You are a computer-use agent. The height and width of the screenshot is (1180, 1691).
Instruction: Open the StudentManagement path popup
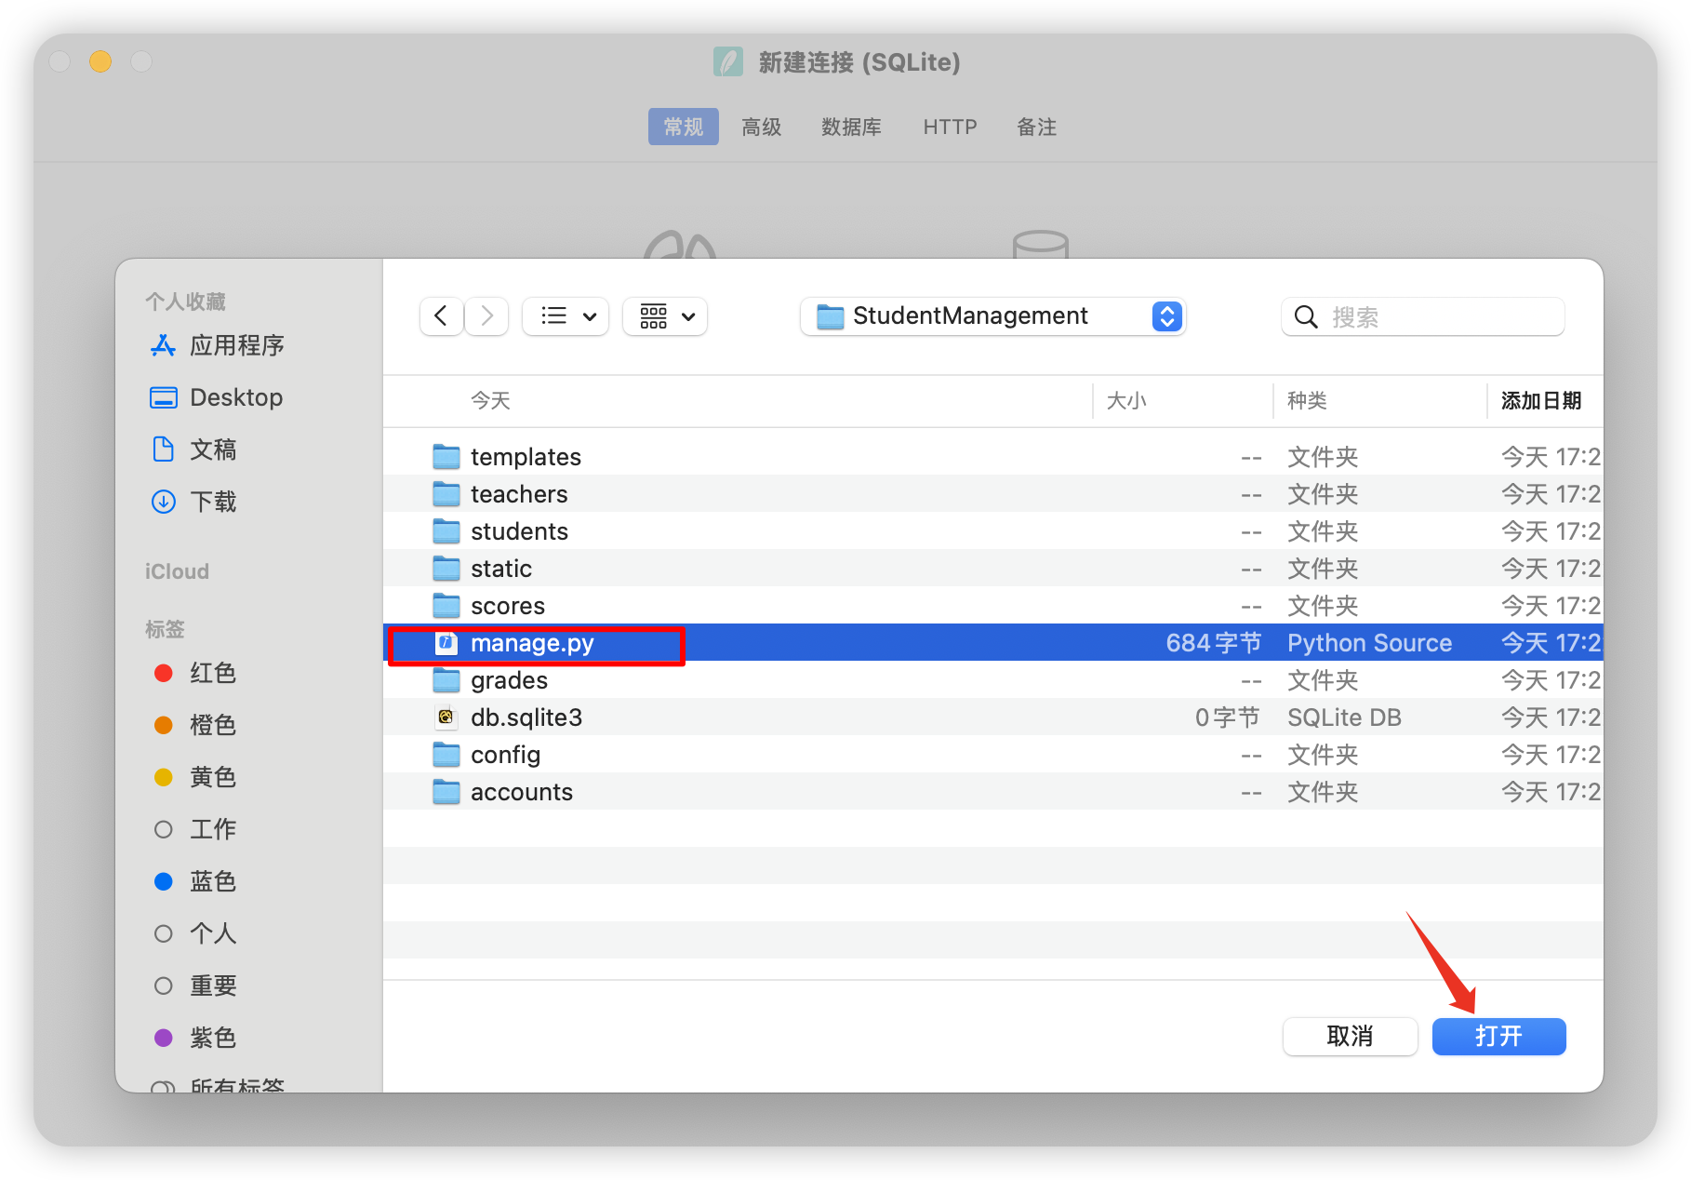pyautogui.click(x=992, y=316)
